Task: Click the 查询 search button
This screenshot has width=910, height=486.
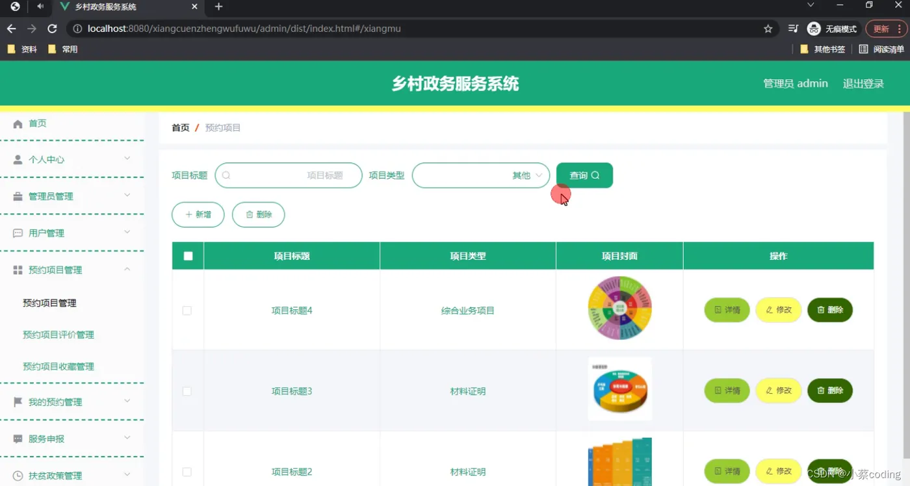Action: 584,175
